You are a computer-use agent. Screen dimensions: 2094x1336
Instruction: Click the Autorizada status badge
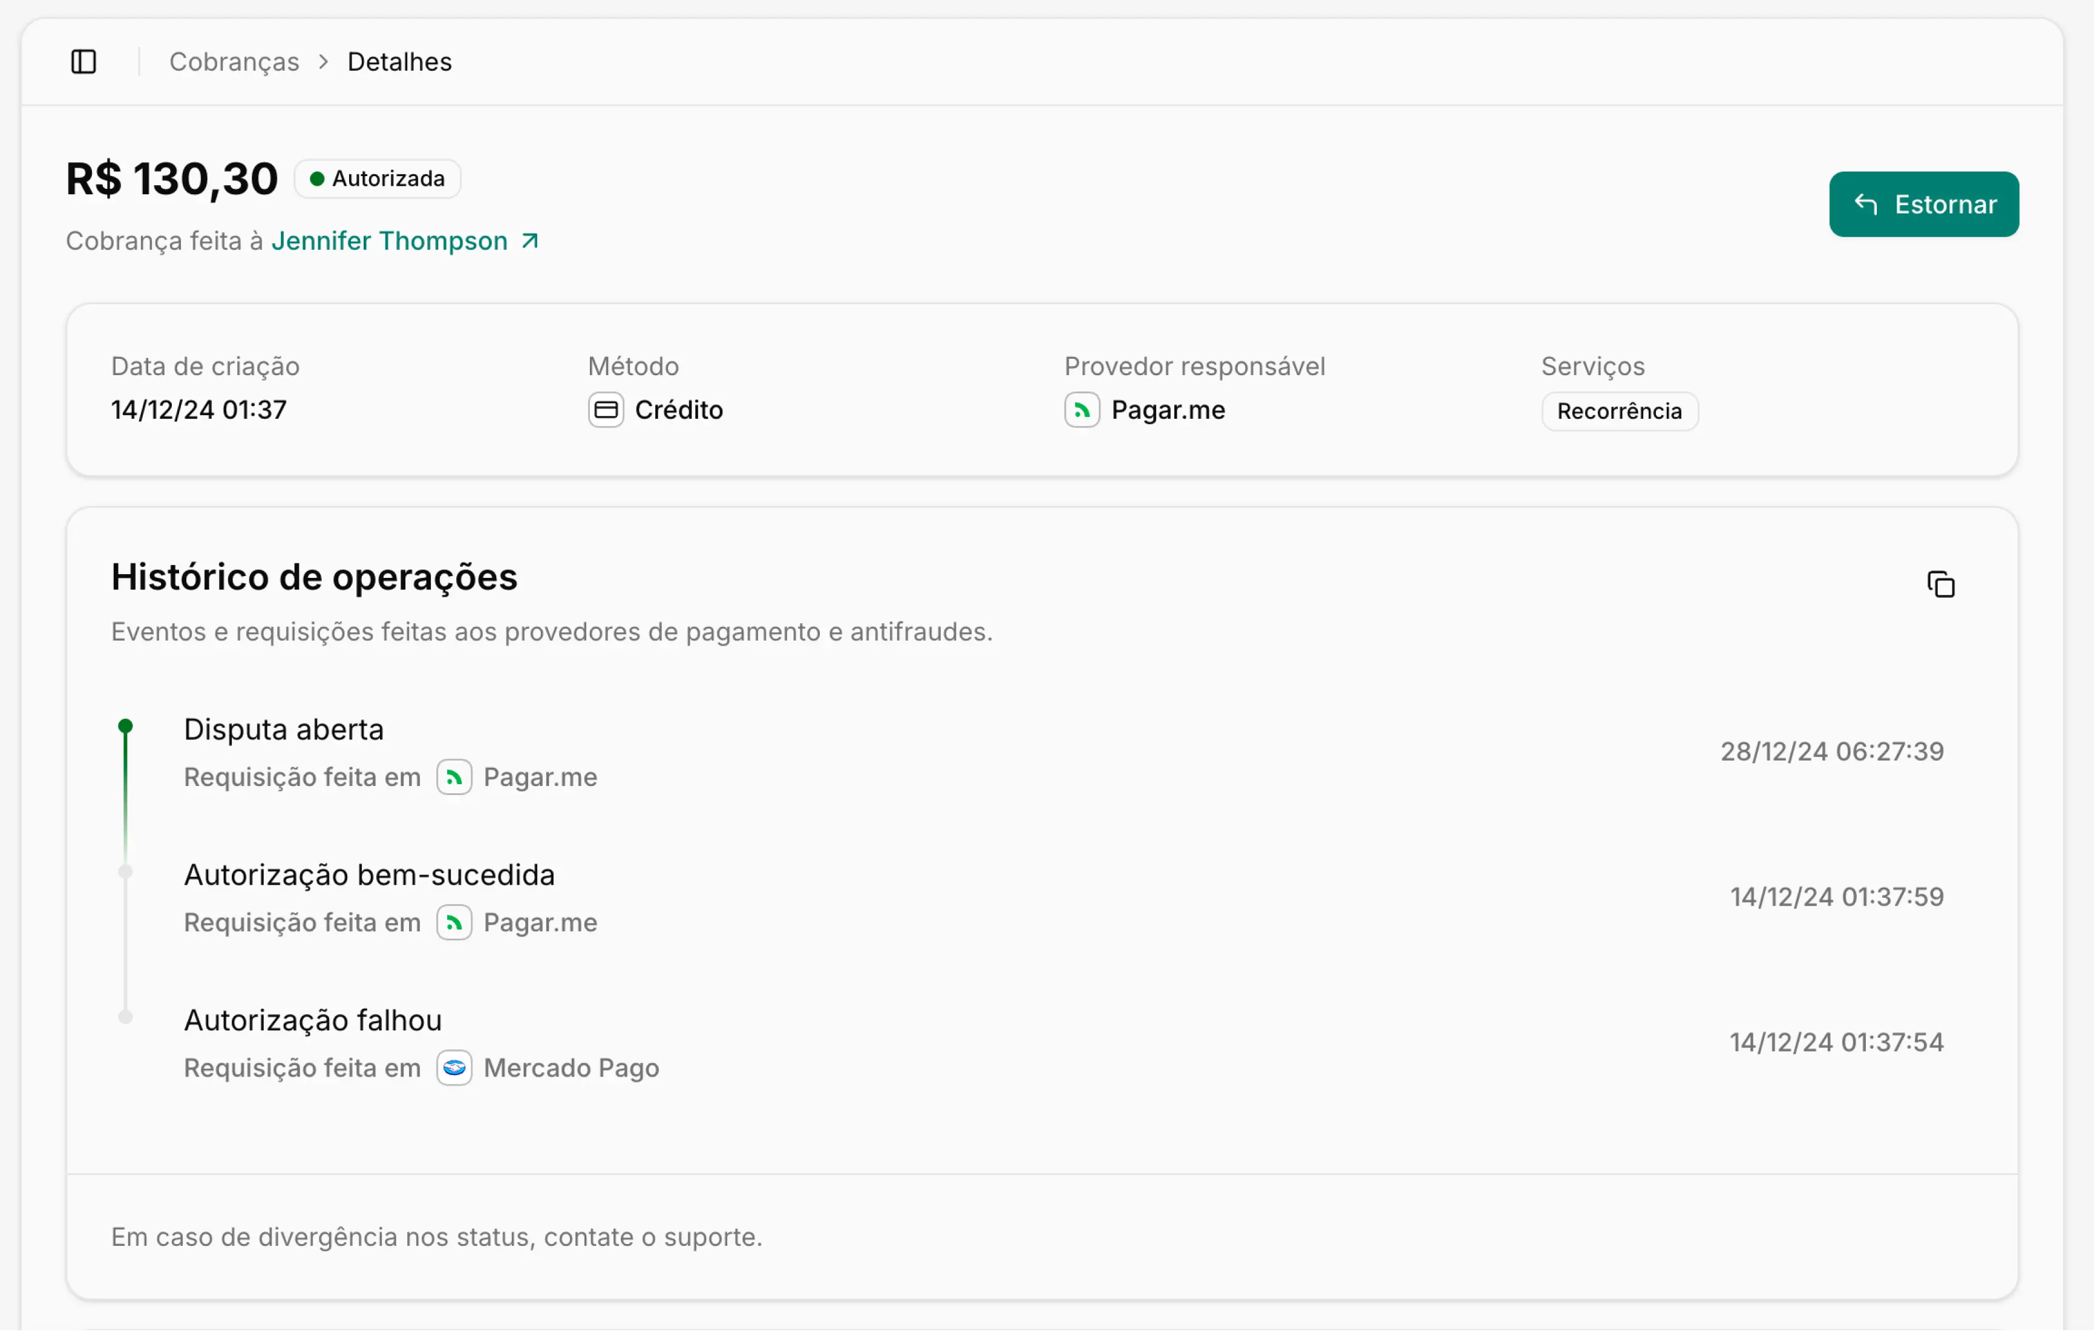(x=378, y=179)
